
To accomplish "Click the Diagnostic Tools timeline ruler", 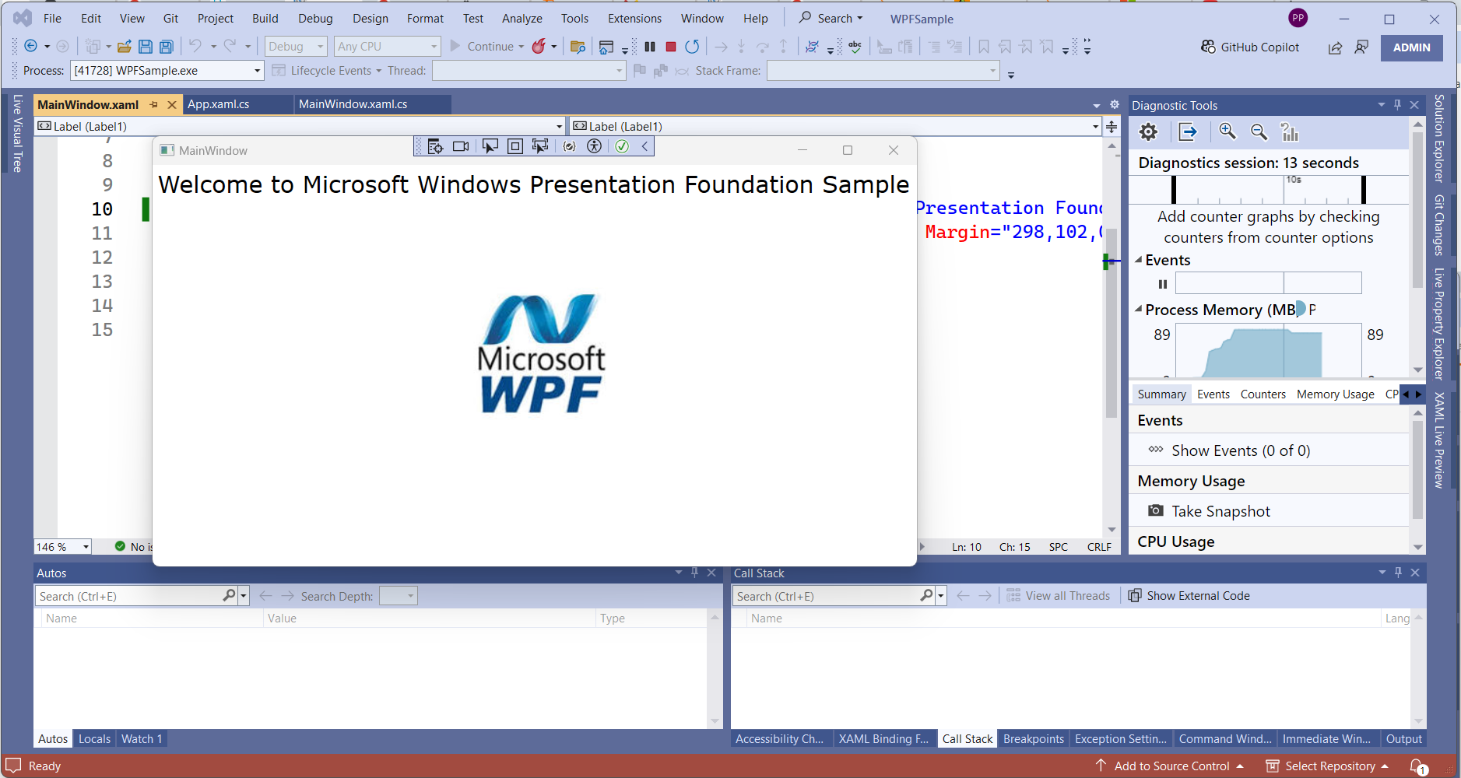I will 1268,189.
